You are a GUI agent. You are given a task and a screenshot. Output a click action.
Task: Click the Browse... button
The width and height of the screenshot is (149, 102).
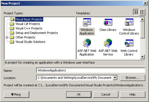click(x=132, y=78)
